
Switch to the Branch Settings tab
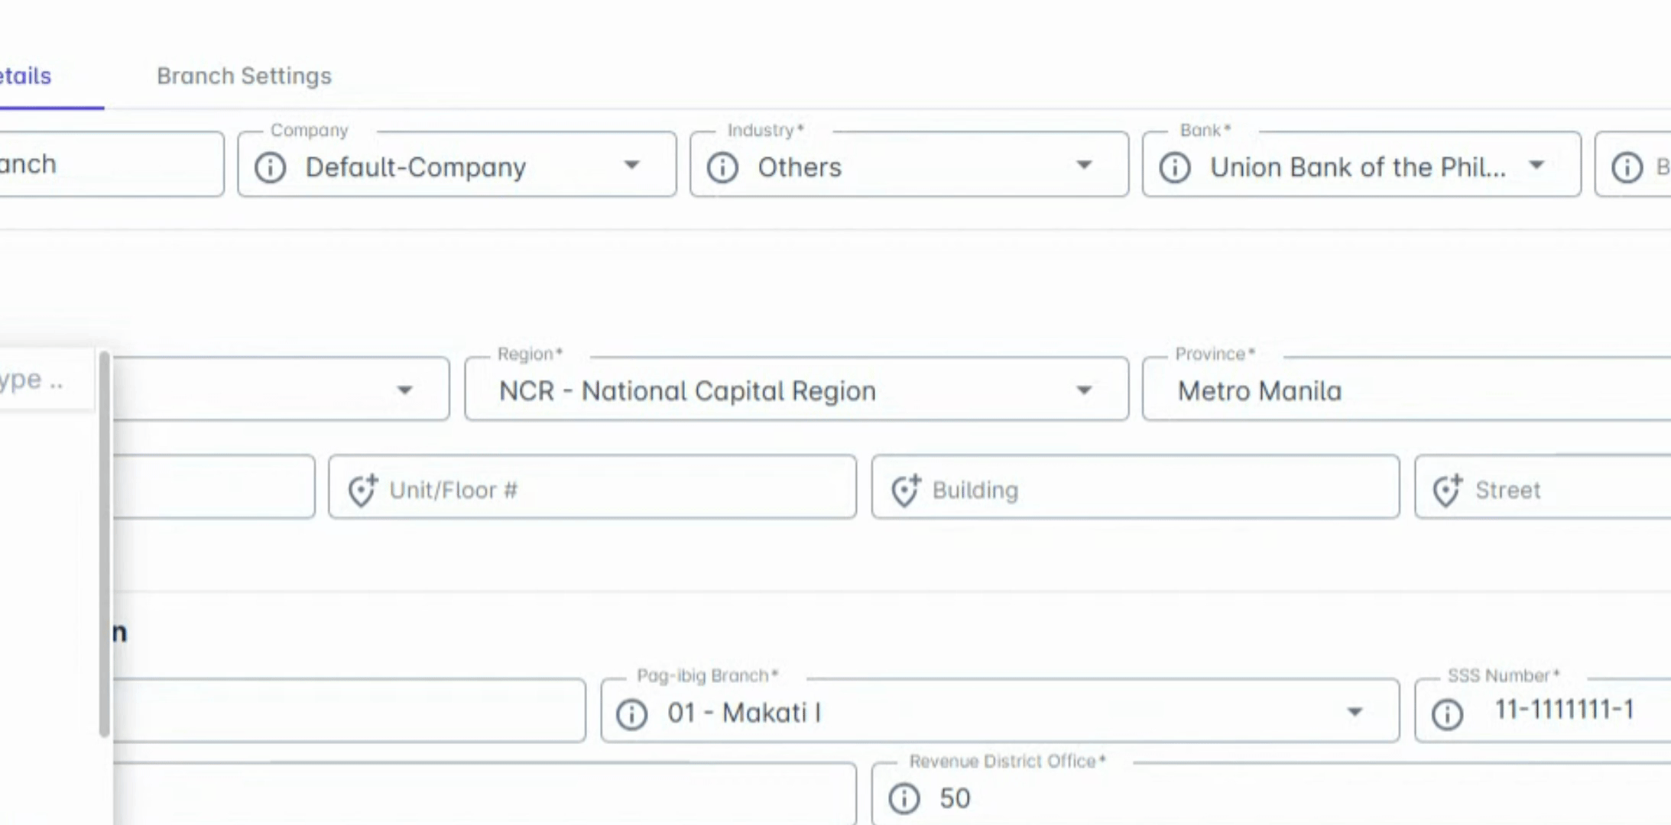(244, 76)
